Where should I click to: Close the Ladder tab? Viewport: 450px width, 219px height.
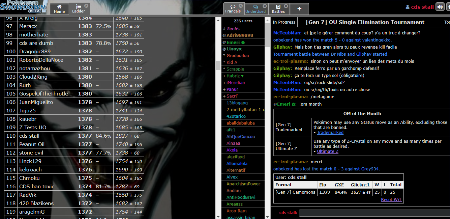(86, 6)
